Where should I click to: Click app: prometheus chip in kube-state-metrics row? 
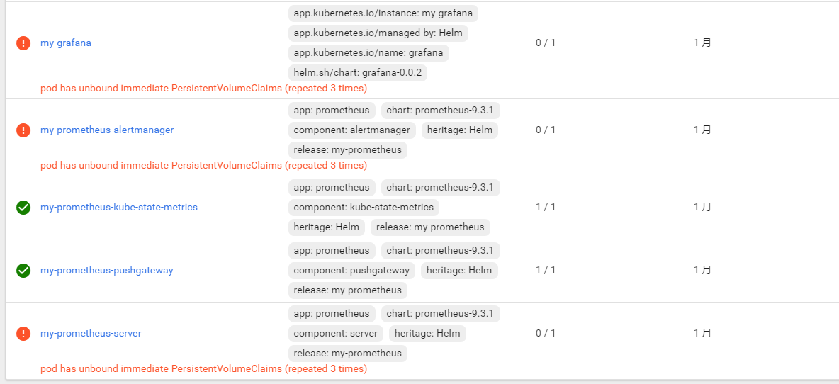coord(332,188)
